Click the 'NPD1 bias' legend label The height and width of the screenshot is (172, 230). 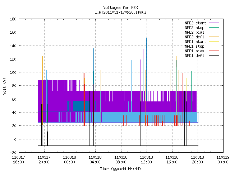[194, 51]
